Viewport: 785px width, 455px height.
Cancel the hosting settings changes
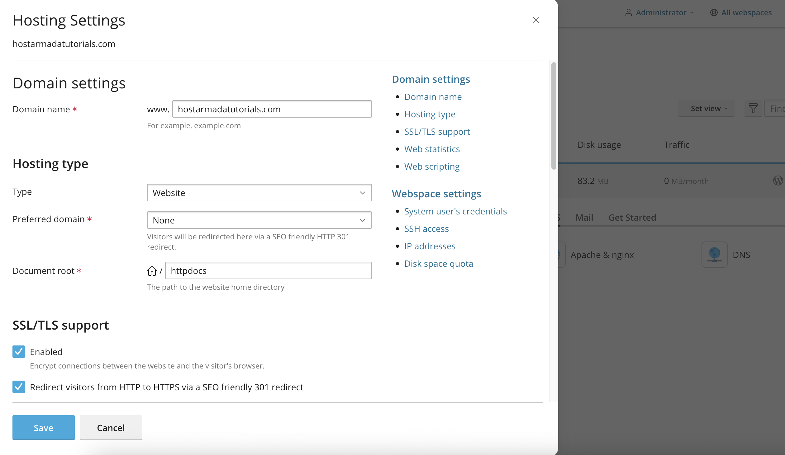111,427
